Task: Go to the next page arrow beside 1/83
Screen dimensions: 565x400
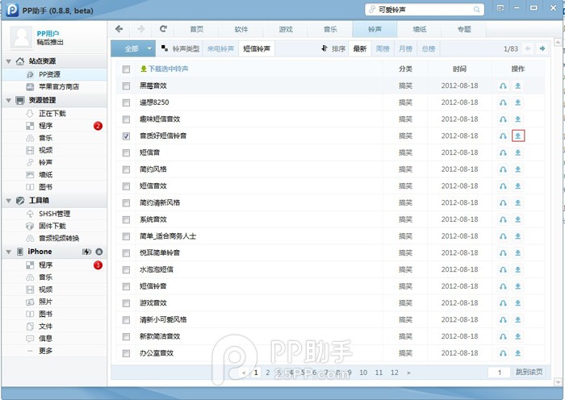Action: tap(544, 49)
